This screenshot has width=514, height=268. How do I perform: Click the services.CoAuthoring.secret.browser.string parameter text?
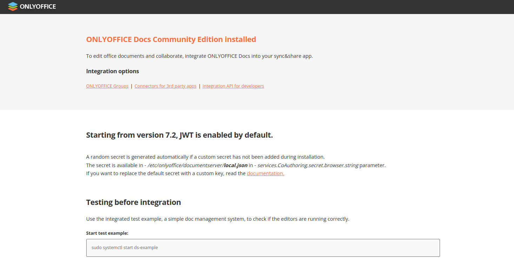coord(308,165)
